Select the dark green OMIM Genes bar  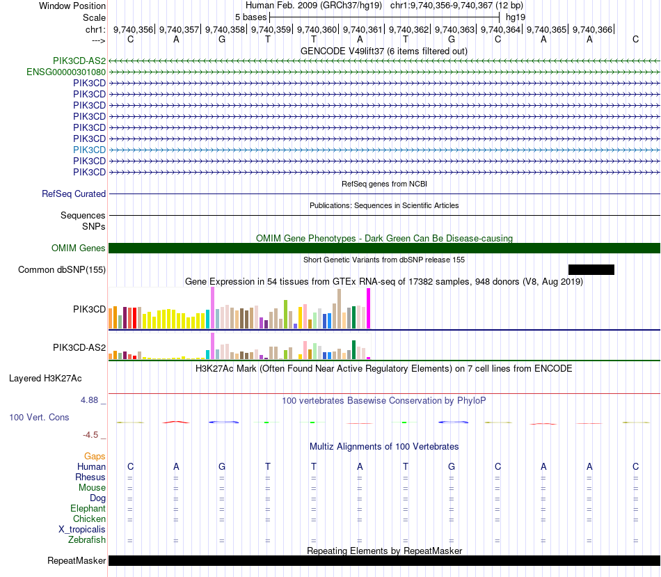384,248
